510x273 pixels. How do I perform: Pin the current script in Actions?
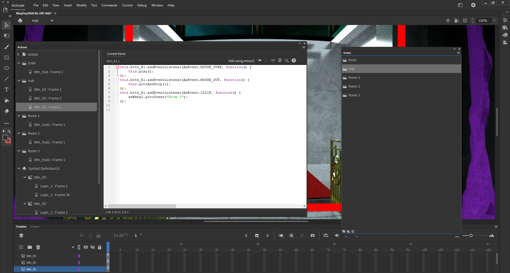click(x=260, y=60)
